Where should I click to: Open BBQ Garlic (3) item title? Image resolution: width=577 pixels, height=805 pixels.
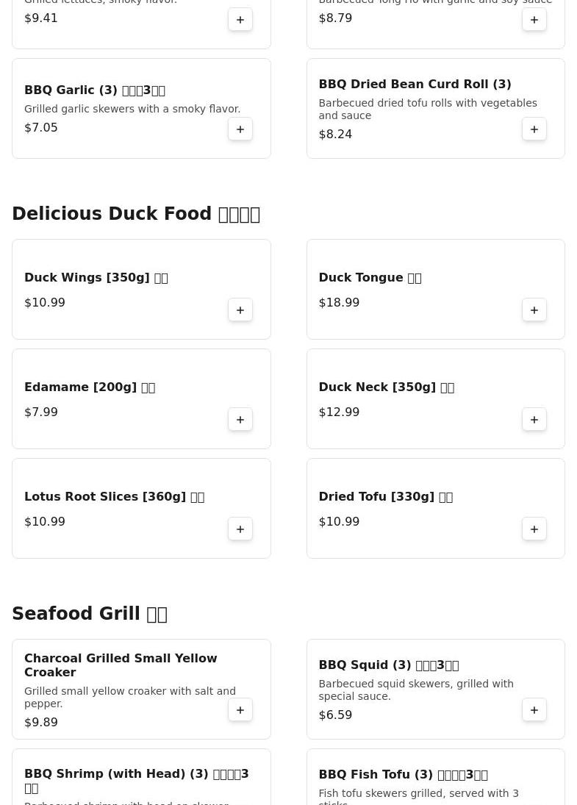click(x=94, y=90)
